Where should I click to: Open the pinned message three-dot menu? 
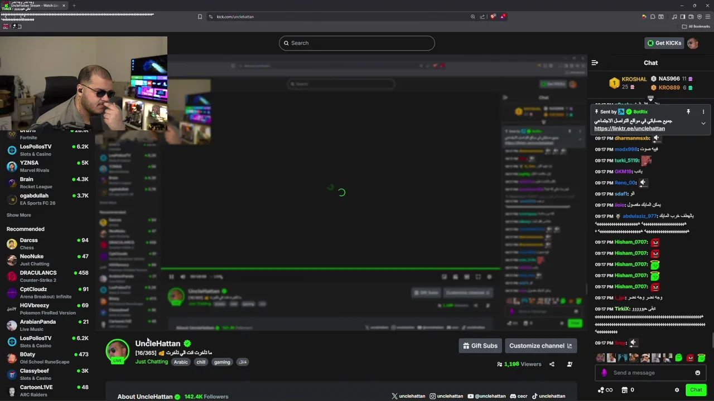pos(703,112)
